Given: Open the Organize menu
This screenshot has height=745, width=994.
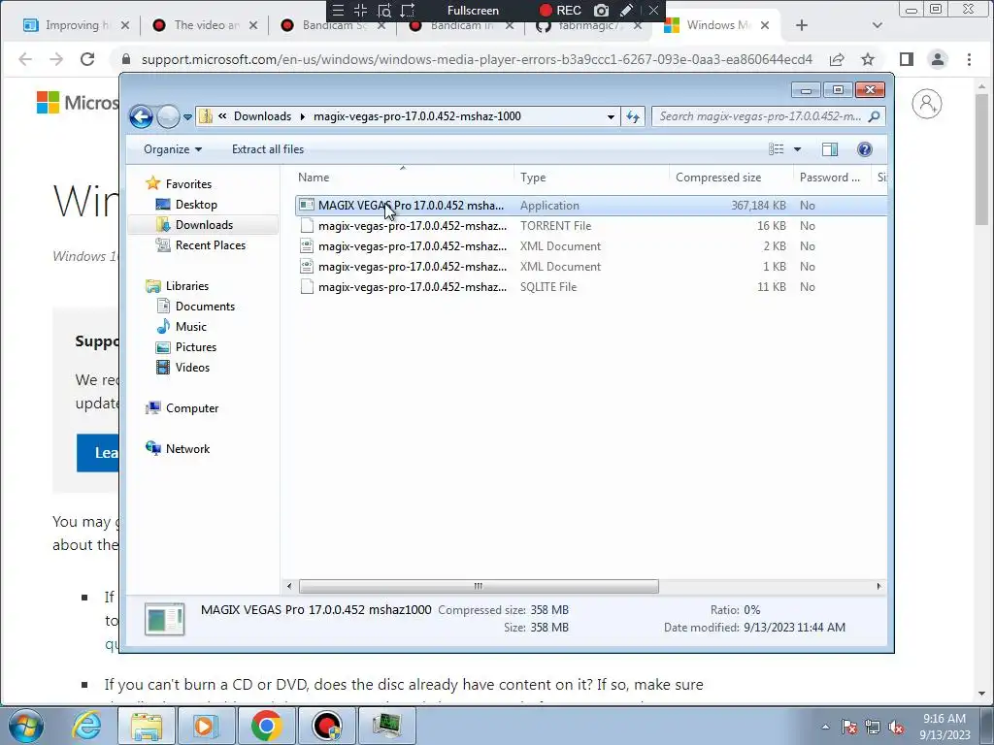Looking at the screenshot, I should 173,149.
